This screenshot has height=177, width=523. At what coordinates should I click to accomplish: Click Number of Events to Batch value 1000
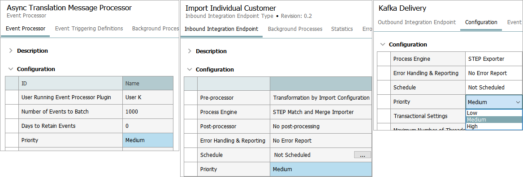pyautogui.click(x=148, y=112)
